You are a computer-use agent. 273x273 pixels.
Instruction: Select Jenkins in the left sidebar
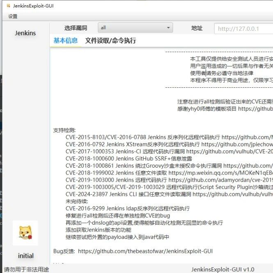pyautogui.click(x=25, y=33)
